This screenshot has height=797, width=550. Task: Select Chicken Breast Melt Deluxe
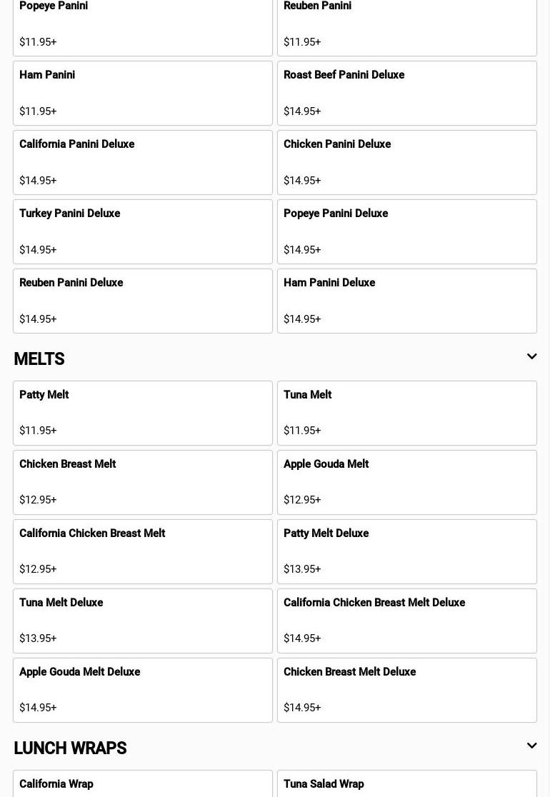click(x=407, y=690)
